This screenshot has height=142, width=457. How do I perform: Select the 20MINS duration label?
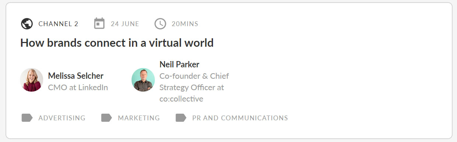point(185,24)
